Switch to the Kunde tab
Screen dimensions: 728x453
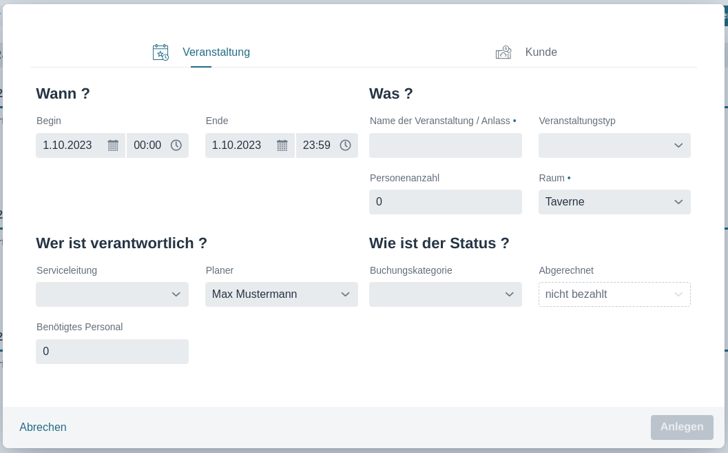tap(541, 52)
